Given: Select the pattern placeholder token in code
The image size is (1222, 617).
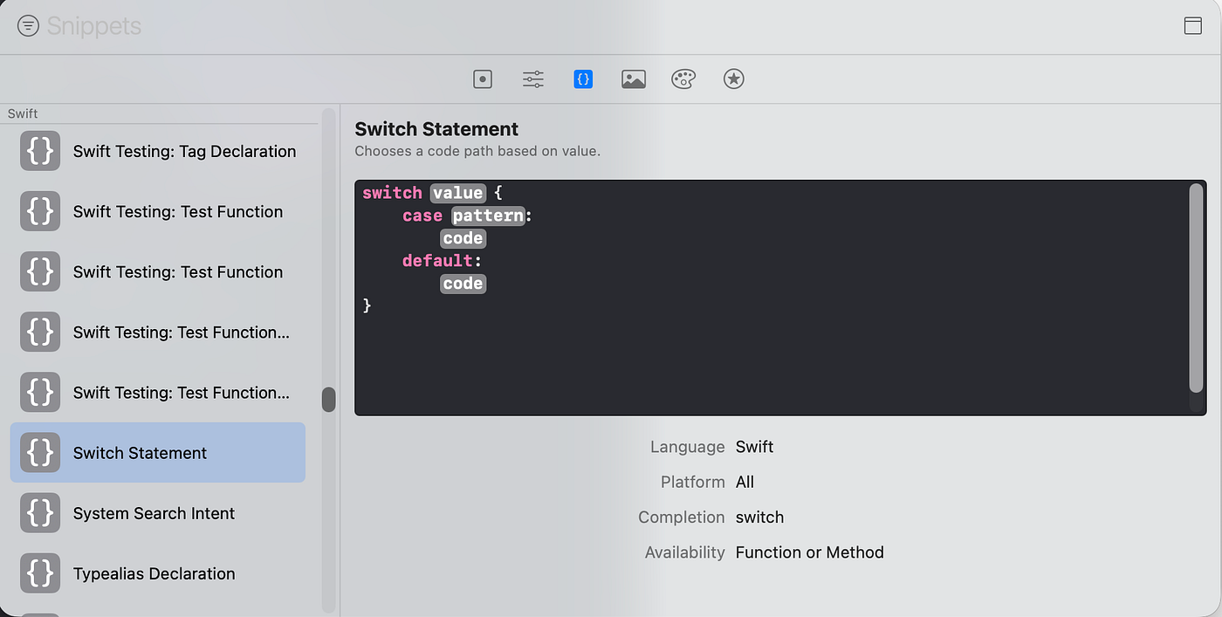Looking at the screenshot, I should click(x=488, y=216).
